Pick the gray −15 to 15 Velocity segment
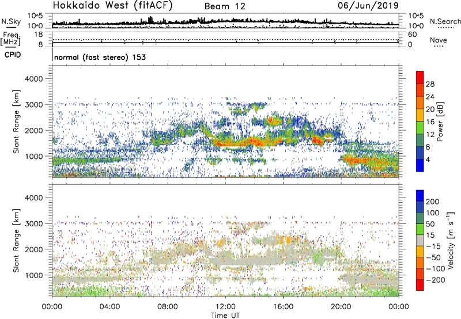 click(x=420, y=240)
